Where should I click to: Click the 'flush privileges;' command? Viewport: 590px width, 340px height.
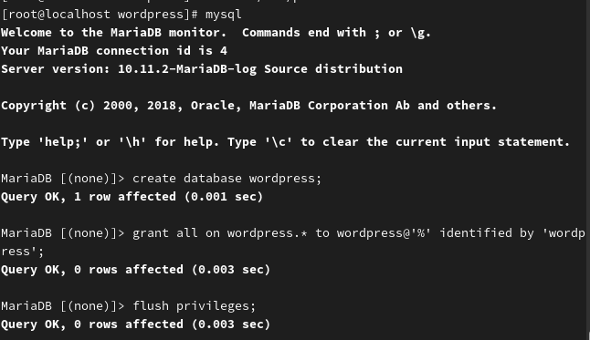(195, 306)
